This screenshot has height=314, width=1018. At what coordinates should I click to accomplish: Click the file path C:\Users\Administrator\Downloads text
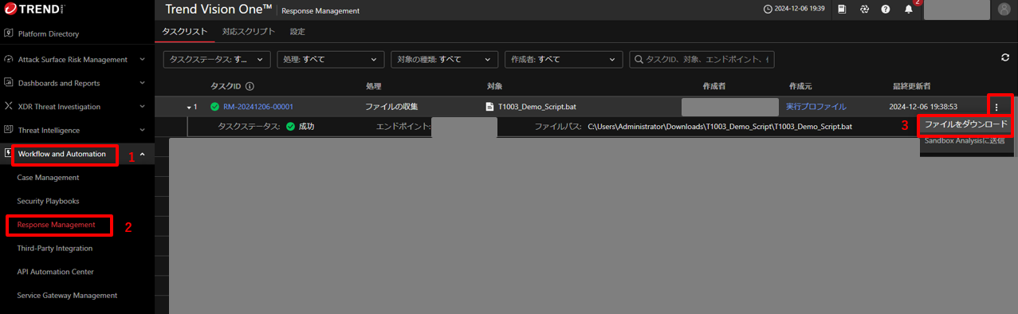tap(720, 127)
